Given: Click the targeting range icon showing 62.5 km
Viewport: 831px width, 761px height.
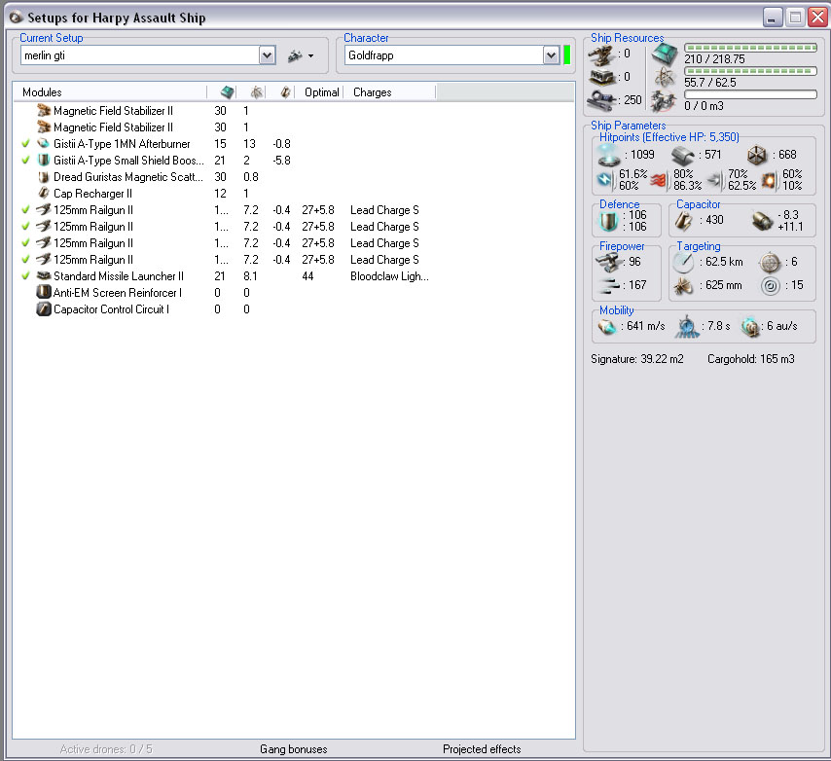Looking at the screenshot, I should [684, 262].
